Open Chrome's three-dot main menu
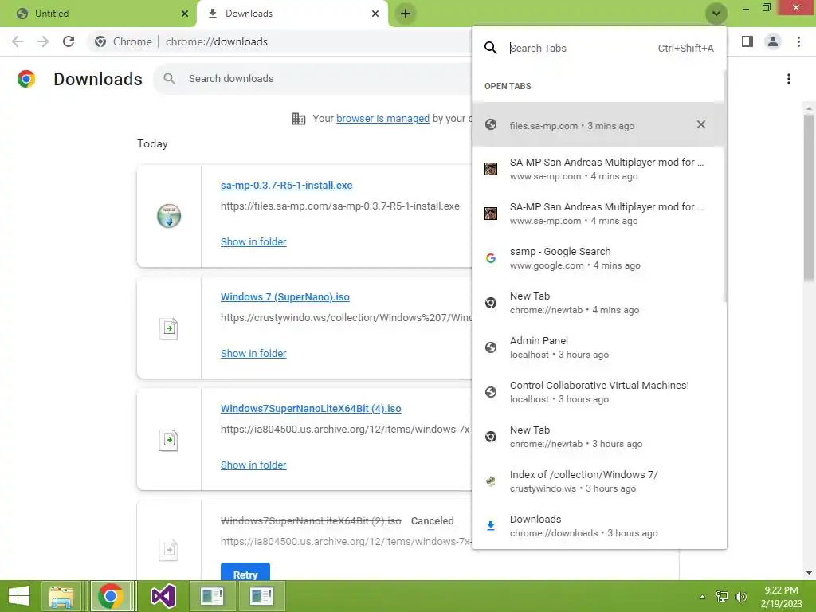Viewport: 816px width, 612px height. point(798,41)
